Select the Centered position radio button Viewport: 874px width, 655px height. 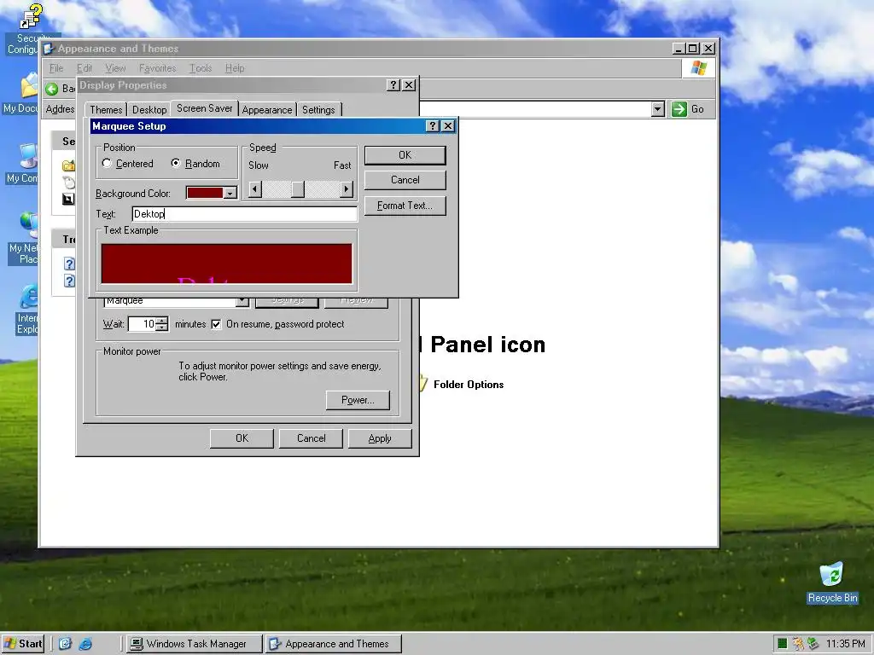tap(107, 163)
